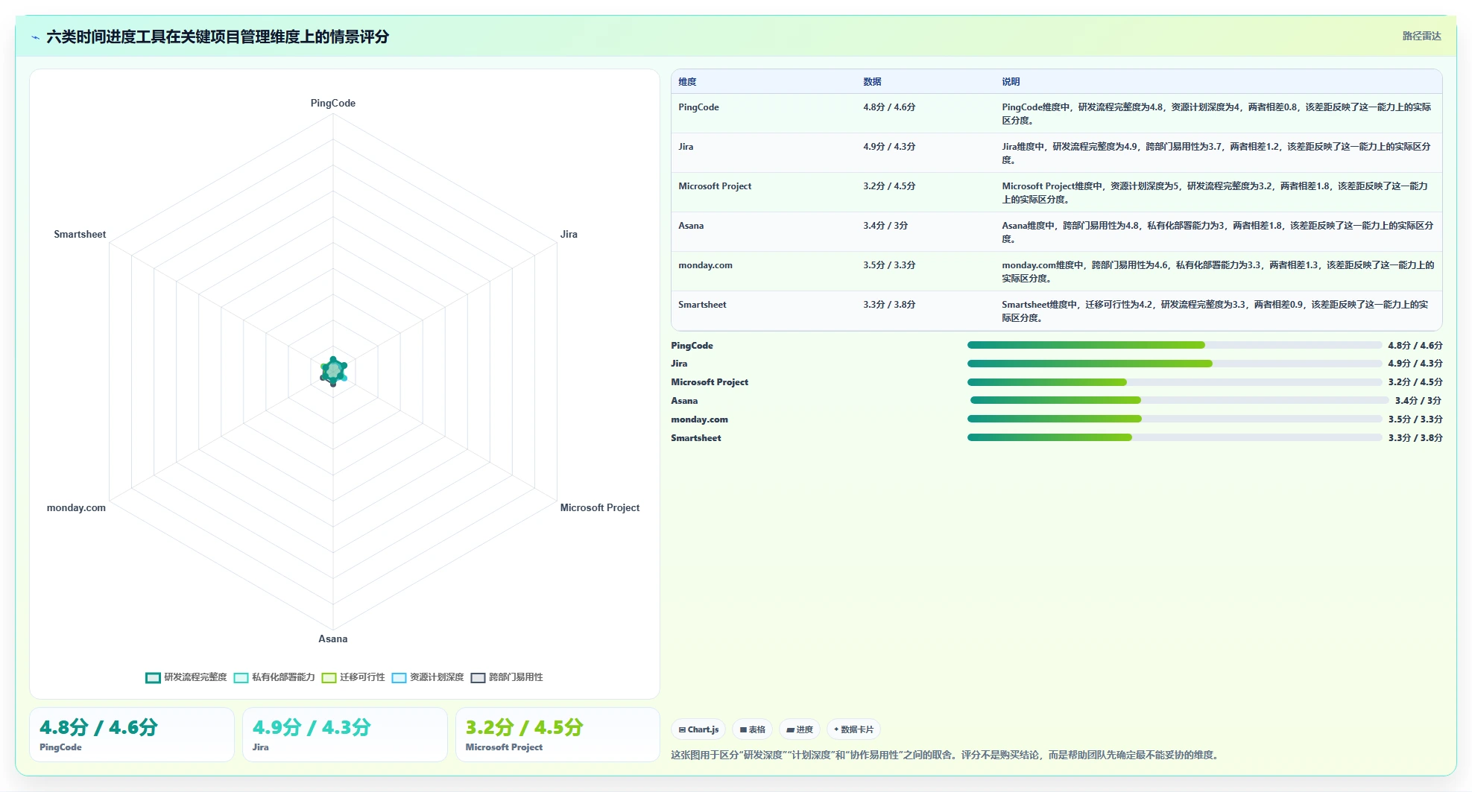
Task: Click the PingCode progress list label
Action: [692, 346]
